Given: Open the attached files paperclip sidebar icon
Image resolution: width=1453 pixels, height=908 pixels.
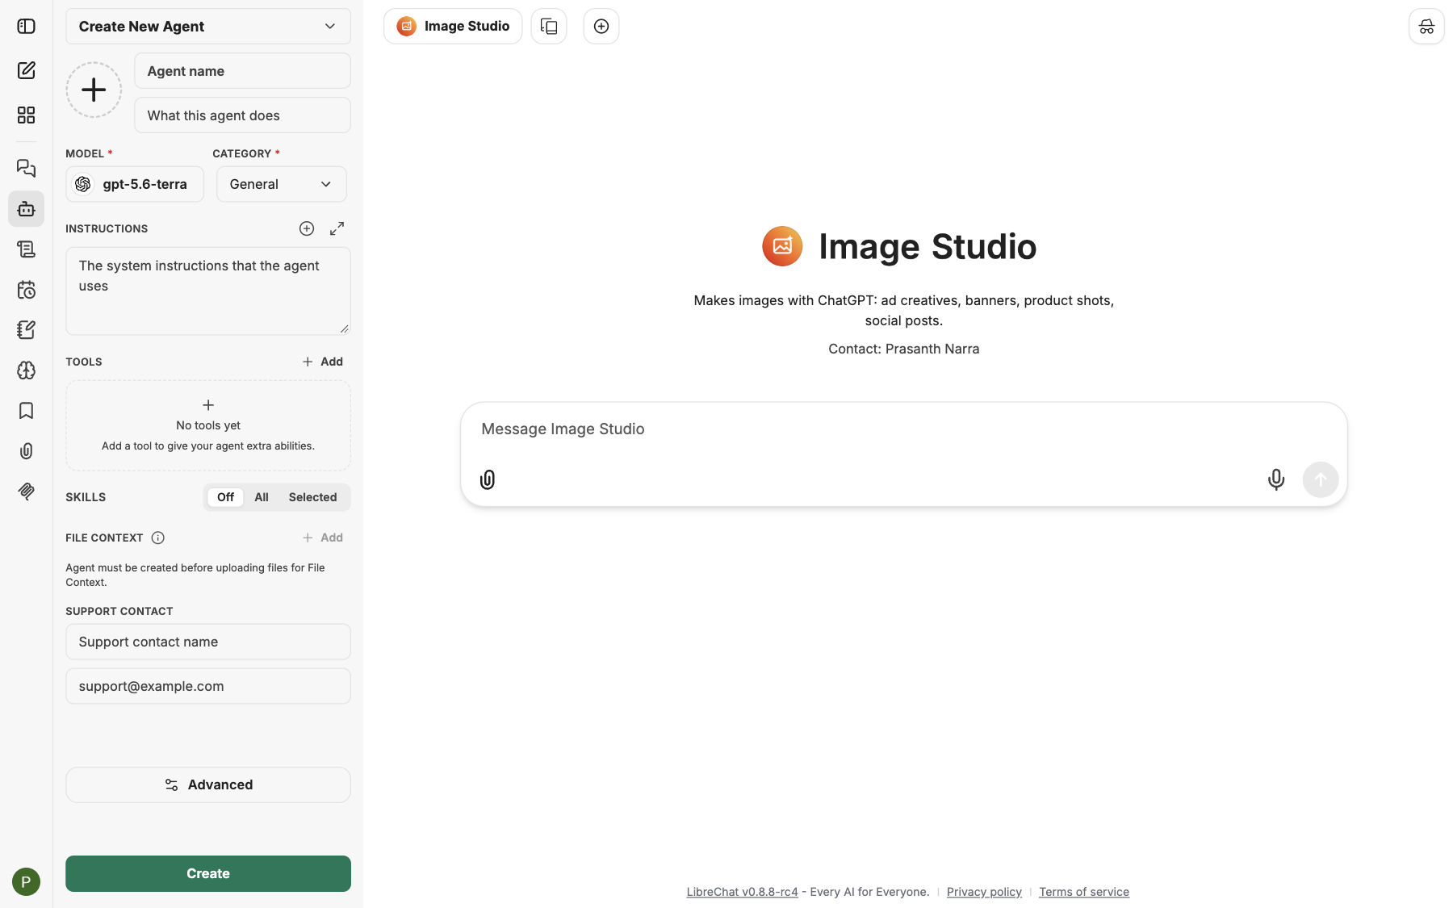Looking at the screenshot, I should pos(26,450).
